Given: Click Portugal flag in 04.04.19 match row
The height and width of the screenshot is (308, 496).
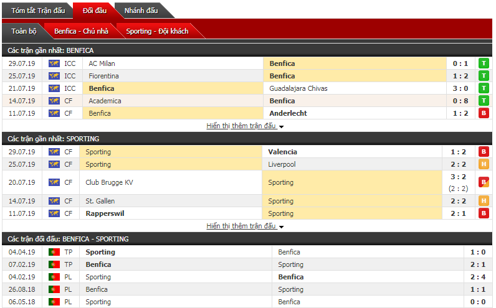Looking at the screenshot, I should (54, 252).
